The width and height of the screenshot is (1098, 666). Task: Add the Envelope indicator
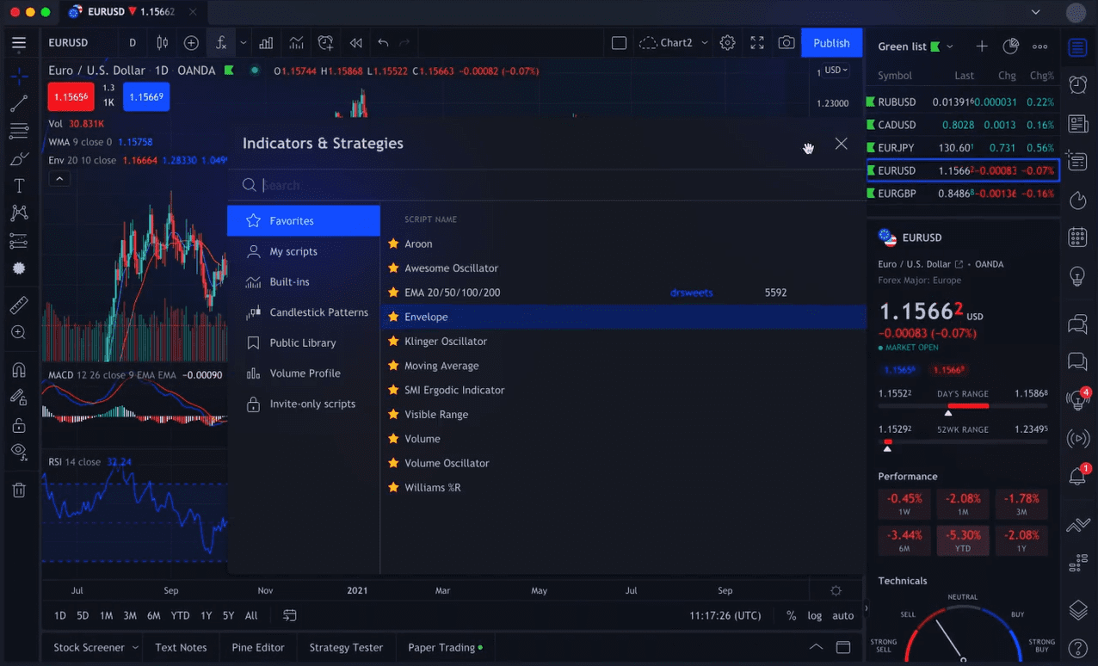(x=623, y=317)
